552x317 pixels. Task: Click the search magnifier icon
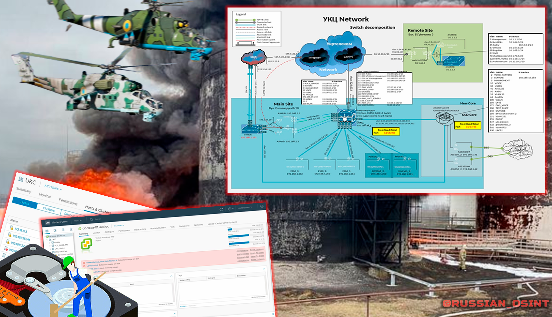point(91,219)
